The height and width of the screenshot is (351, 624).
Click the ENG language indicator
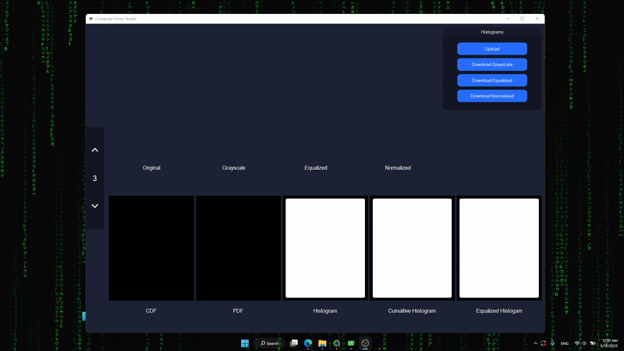coord(564,343)
